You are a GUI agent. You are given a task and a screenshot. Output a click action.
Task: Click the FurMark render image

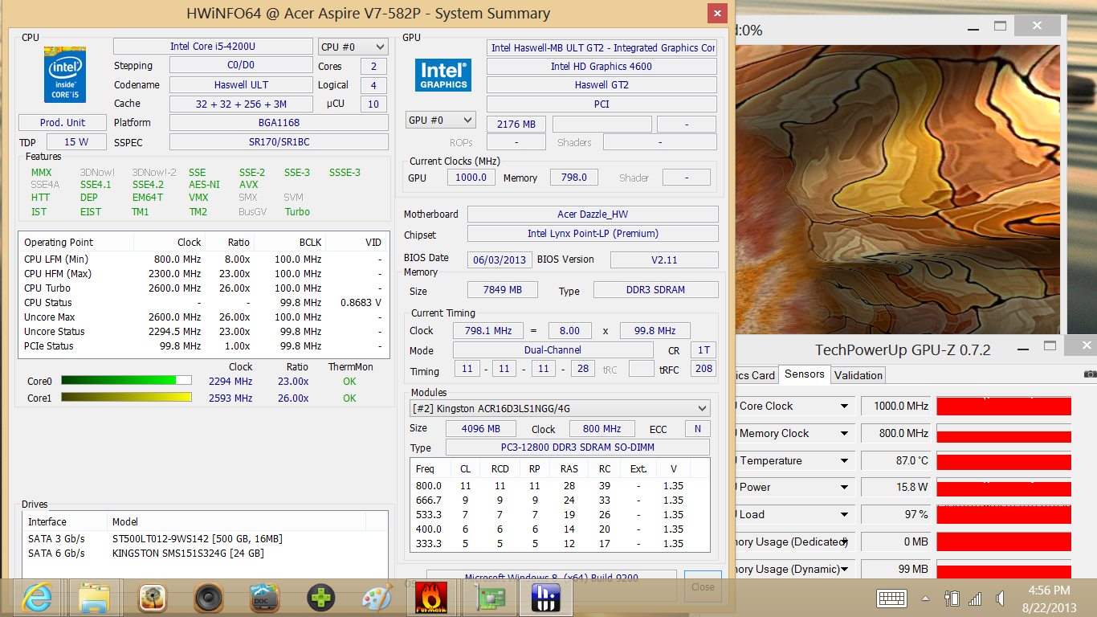point(897,189)
